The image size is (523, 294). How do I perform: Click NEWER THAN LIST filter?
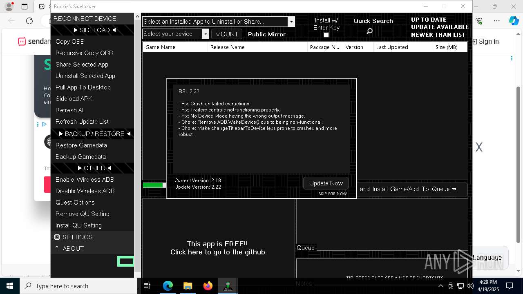point(438,35)
